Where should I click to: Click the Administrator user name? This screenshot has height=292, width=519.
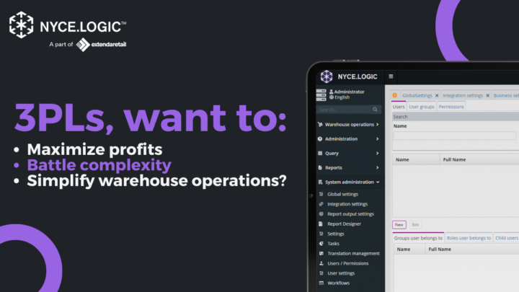[349, 92]
